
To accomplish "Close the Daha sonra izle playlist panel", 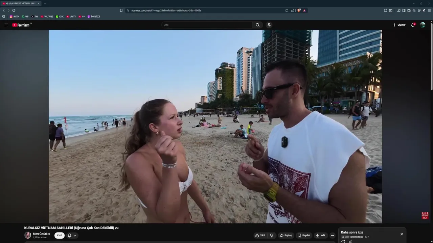I will 402,234.
